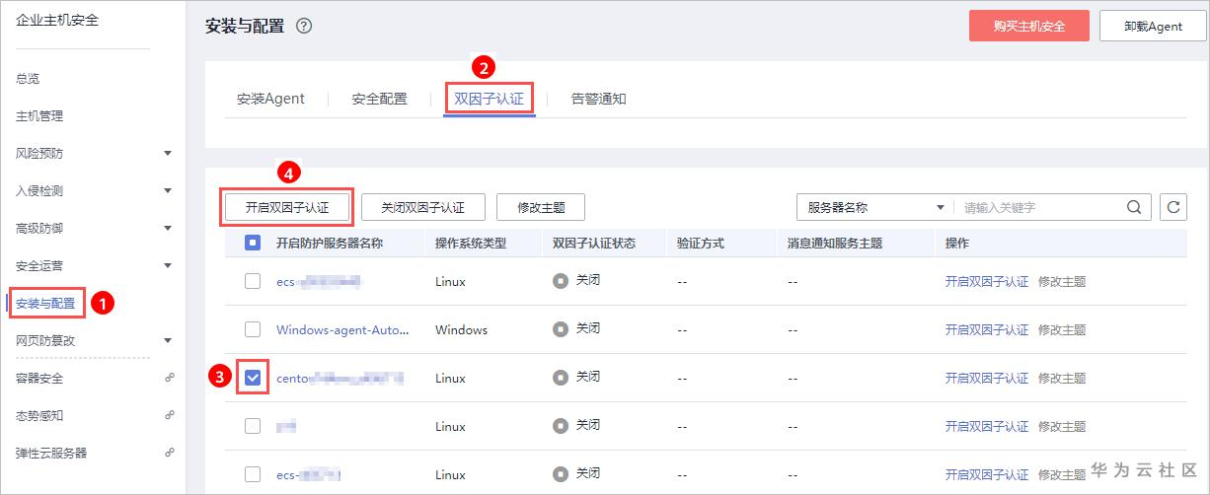Click the link icon beside 弹性云服务器

(x=169, y=453)
